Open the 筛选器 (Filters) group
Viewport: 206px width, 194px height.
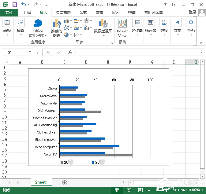(x=151, y=27)
